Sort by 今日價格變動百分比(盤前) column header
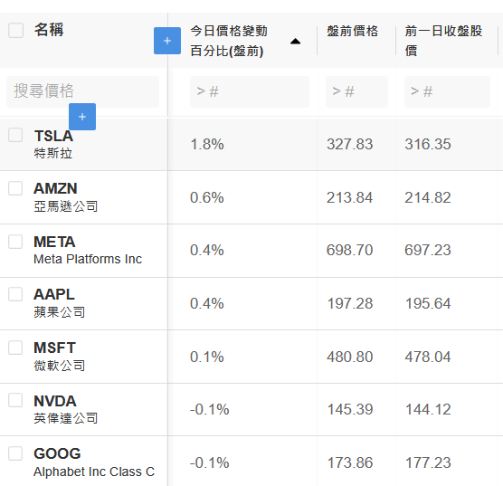 click(x=229, y=41)
